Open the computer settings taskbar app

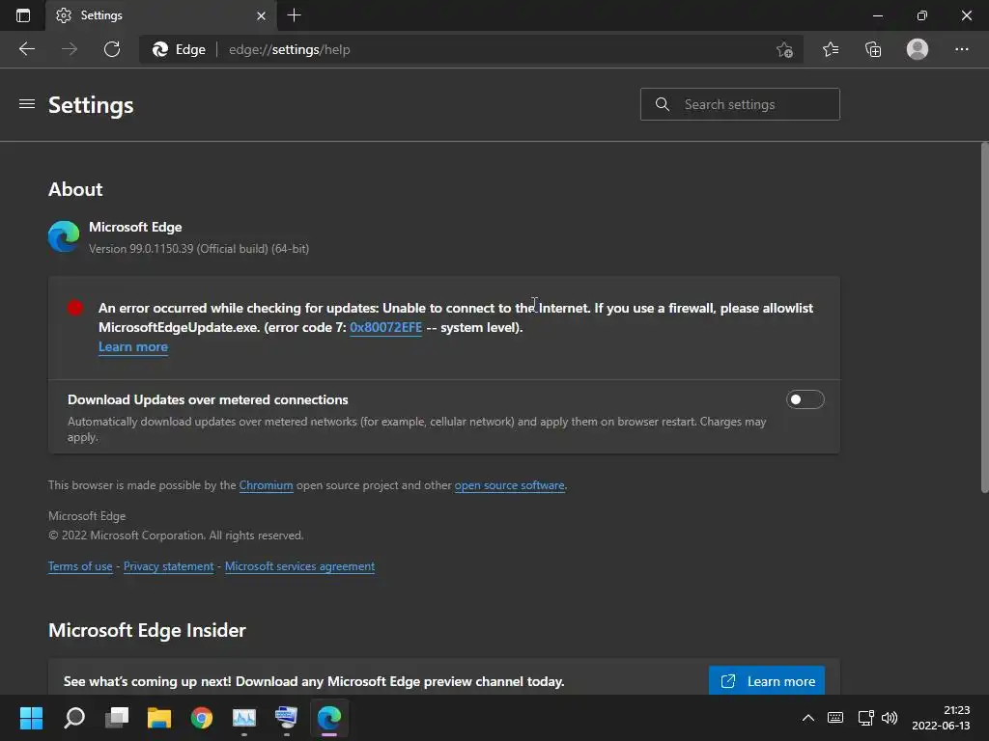286,718
